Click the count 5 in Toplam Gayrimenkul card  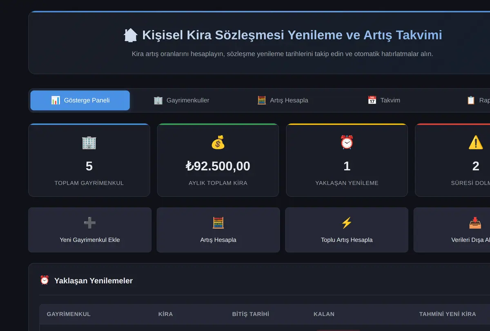click(89, 166)
